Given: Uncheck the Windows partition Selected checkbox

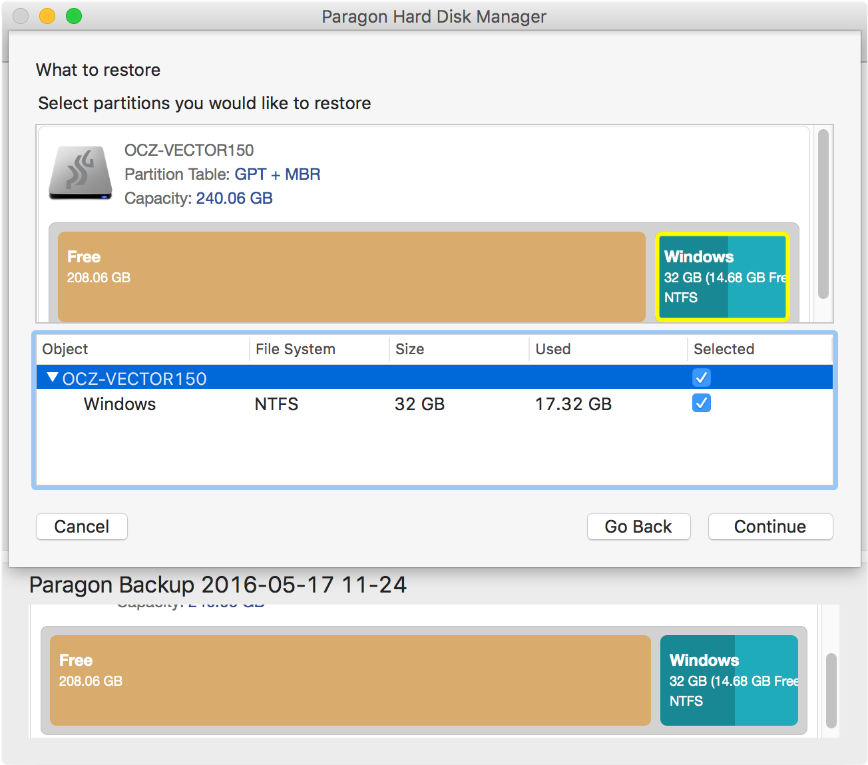Looking at the screenshot, I should [702, 403].
